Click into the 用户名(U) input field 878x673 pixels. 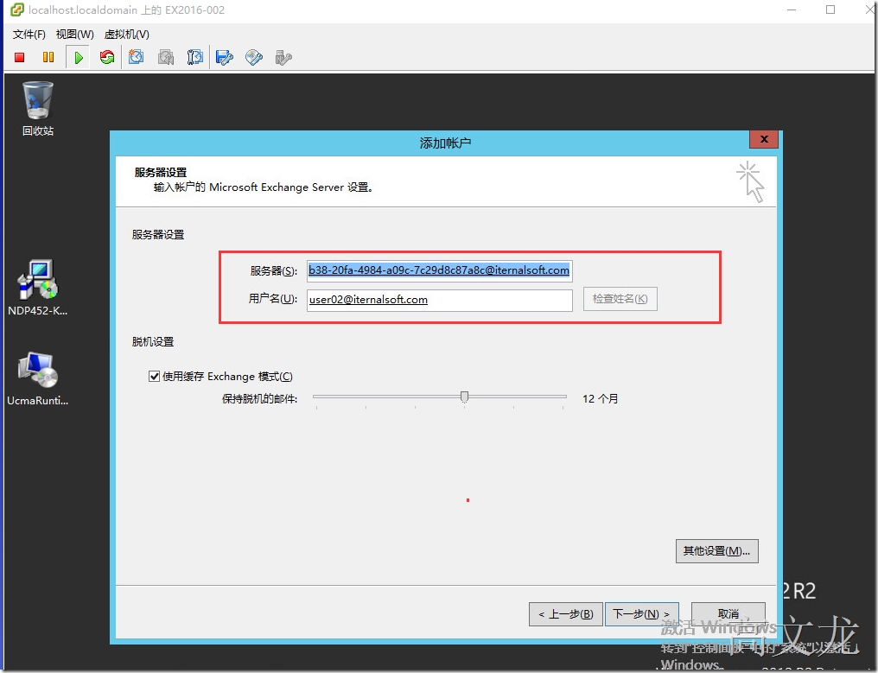click(x=440, y=300)
